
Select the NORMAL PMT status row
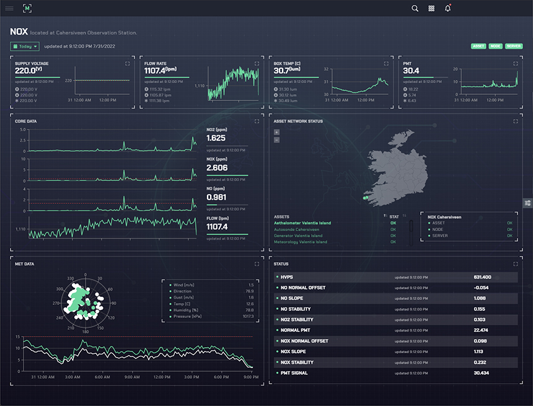coord(395,330)
